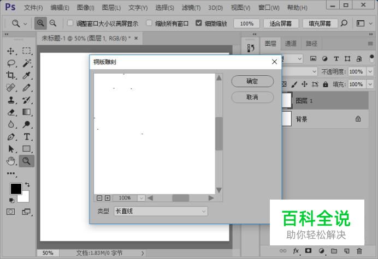Select the Rectangular Marquee tool
This screenshot has height=259, width=378.
coord(27,51)
